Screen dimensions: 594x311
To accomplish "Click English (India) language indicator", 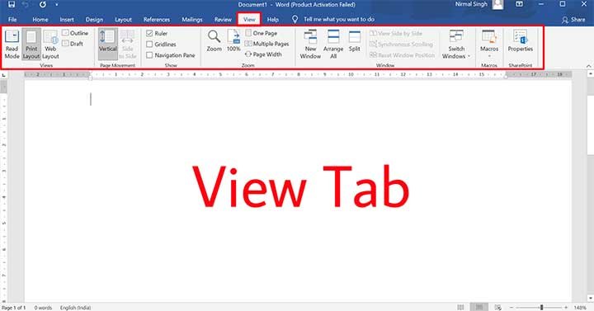I will pos(75,308).
